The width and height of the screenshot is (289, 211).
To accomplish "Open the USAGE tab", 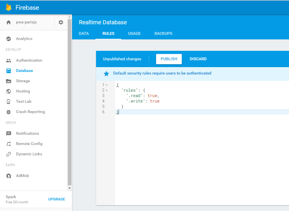I will [x=134, y=34].
